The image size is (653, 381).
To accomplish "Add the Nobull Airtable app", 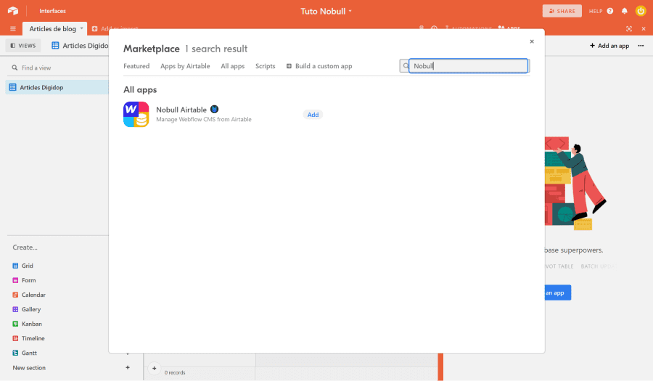I will pyautogui.click(x=313, y=115).
